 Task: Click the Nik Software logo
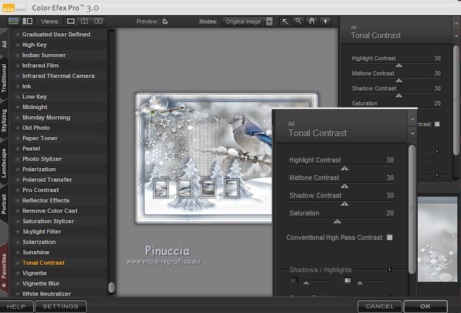tap(13, 8)
